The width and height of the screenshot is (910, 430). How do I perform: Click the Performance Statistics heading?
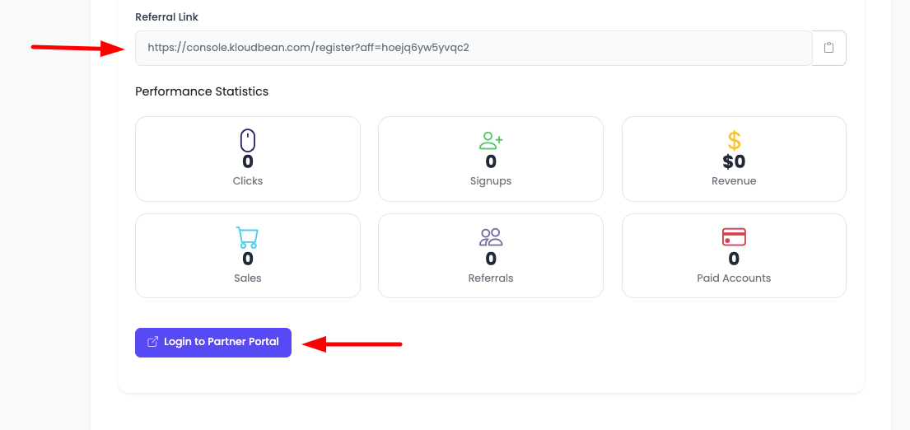(x=202, y=91)
